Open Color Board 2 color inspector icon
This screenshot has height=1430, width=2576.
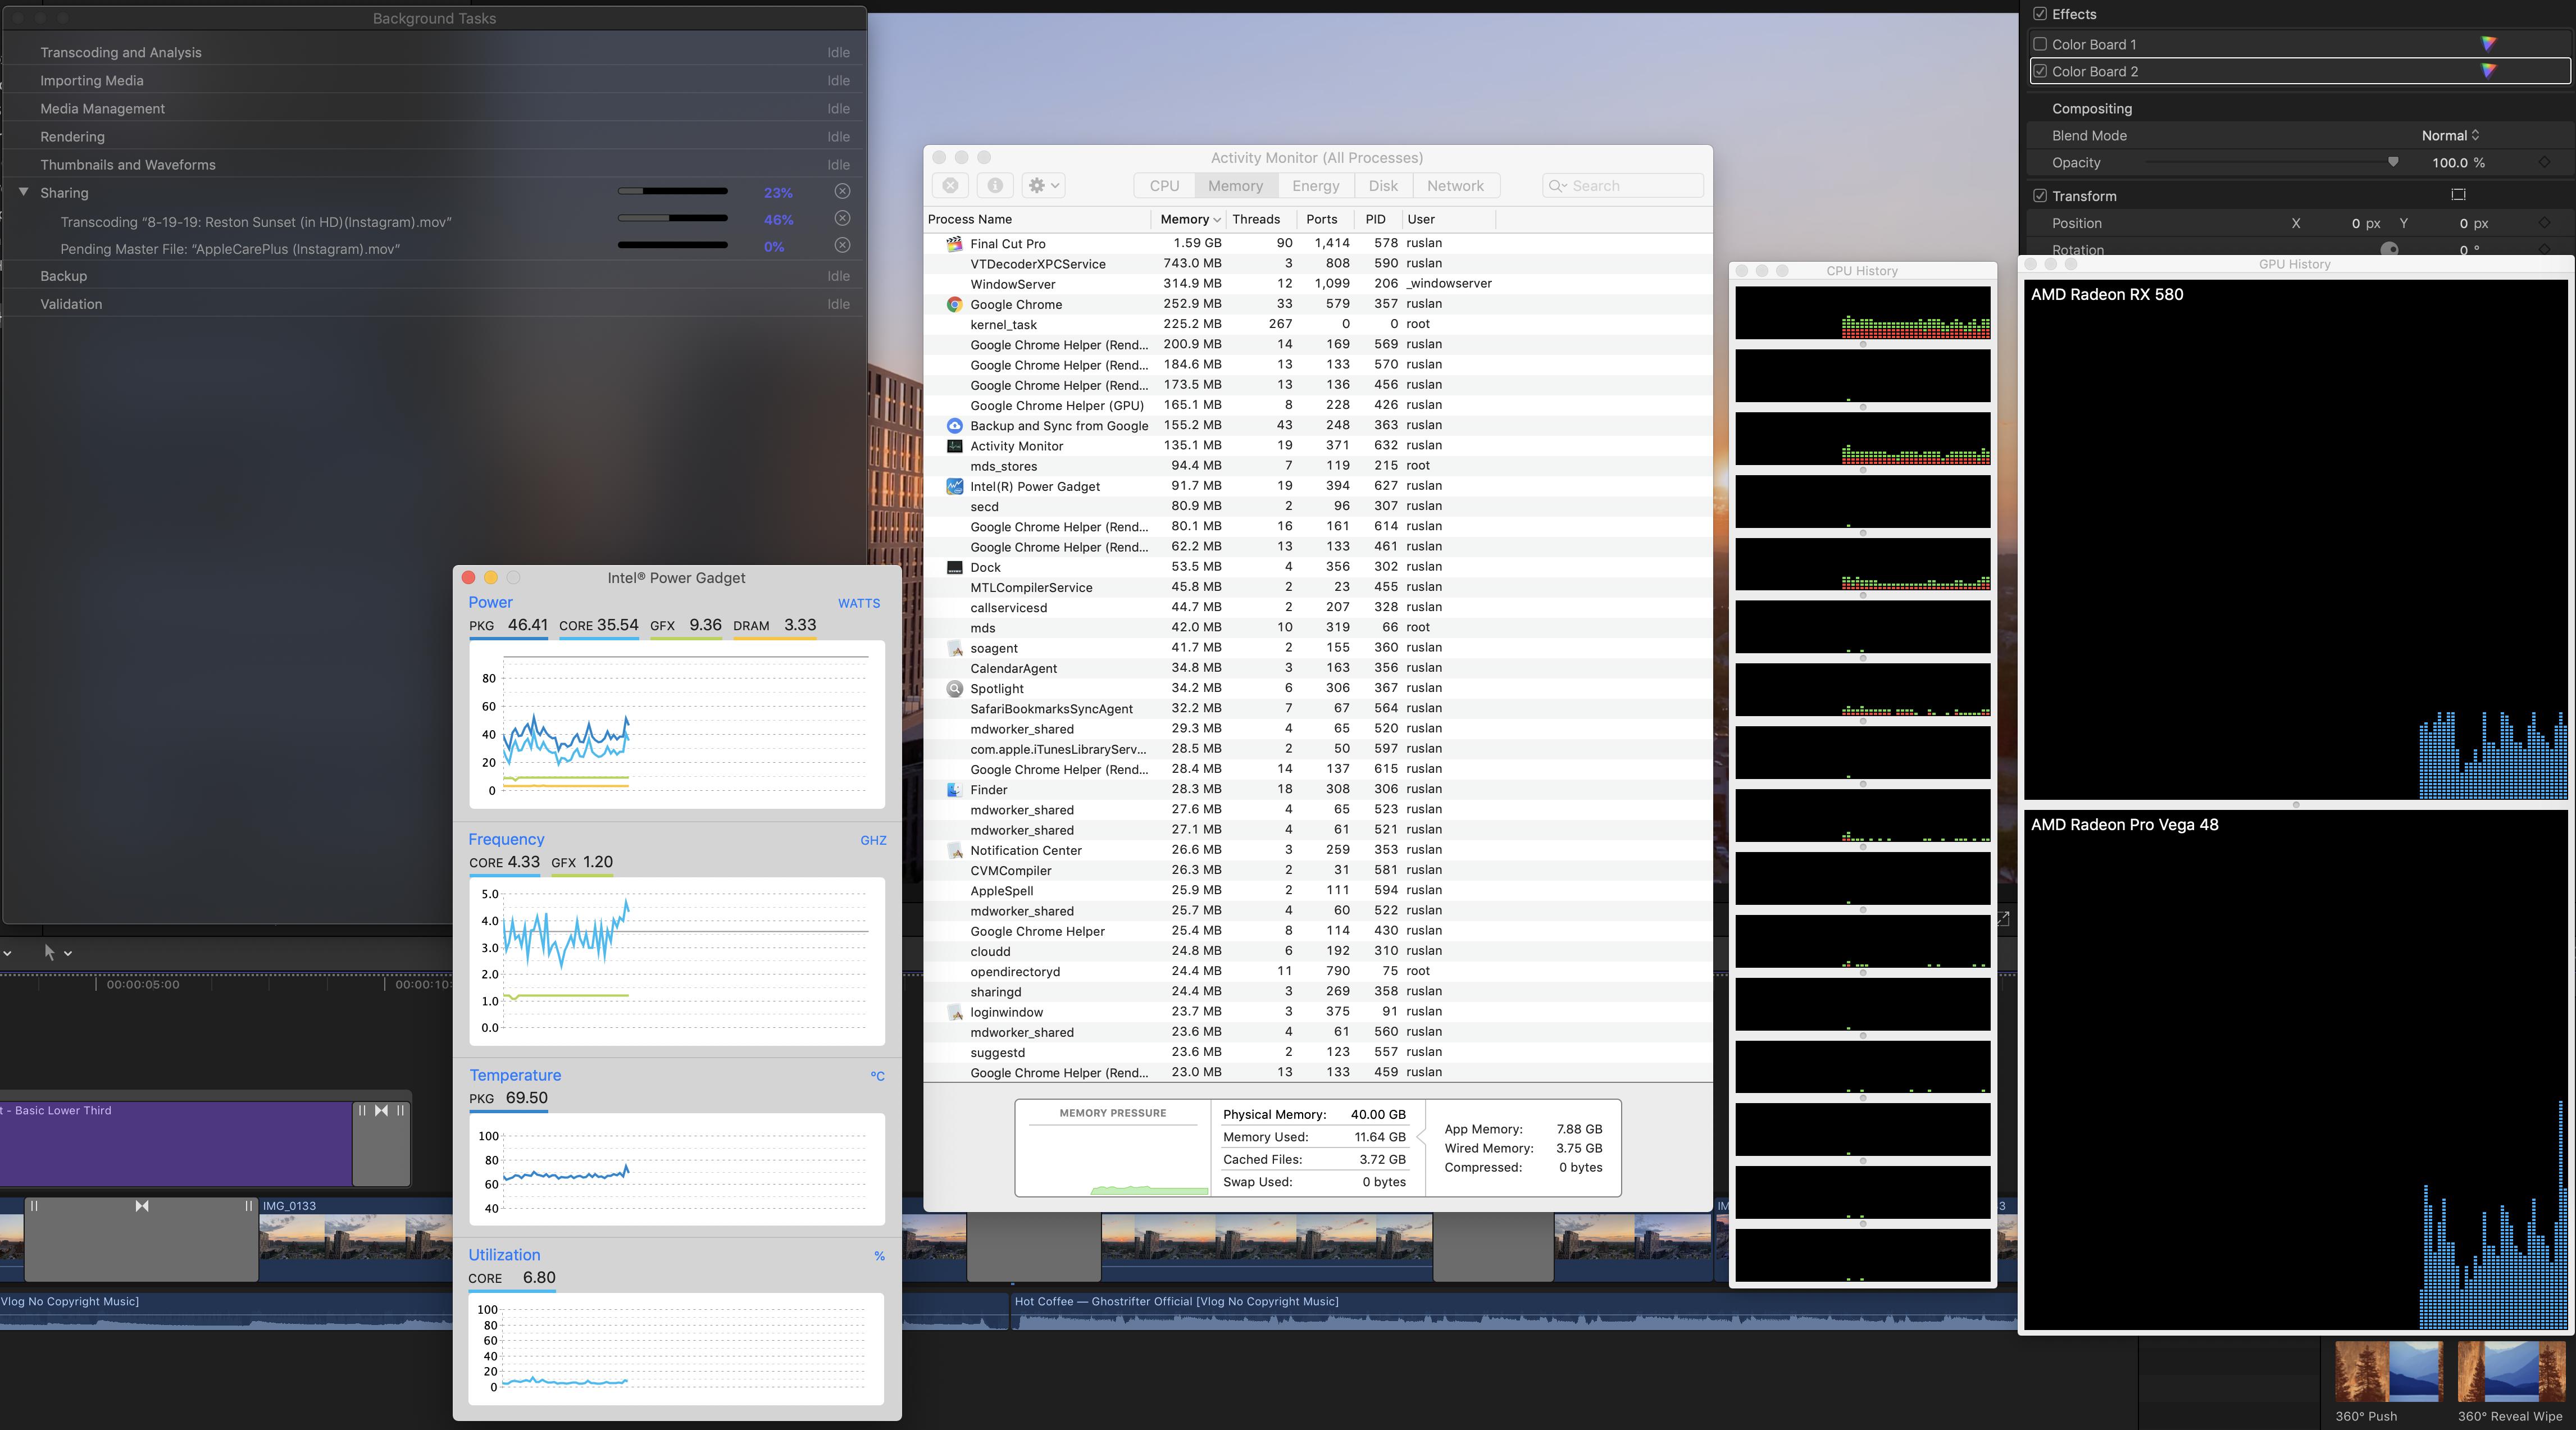pyautogui.click(x=2488, y=71)
